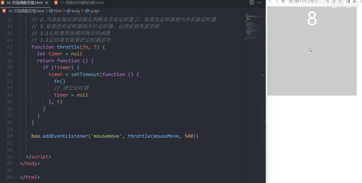Click the code minimap overview
362x183 pixels.
(253, 27)
